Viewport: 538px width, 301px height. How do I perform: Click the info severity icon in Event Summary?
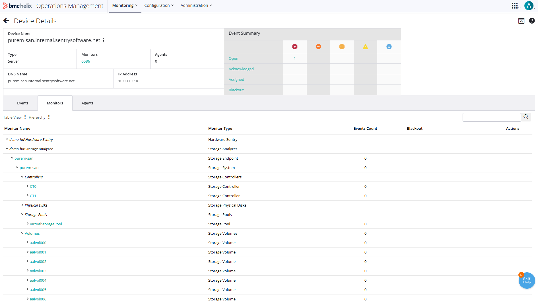click(389, 47)
